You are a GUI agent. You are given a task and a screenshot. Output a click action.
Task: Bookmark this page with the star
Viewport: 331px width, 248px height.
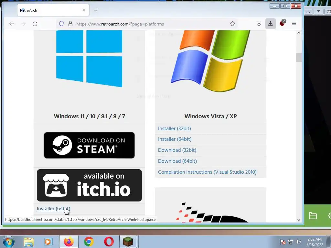[x=232, y=24]
